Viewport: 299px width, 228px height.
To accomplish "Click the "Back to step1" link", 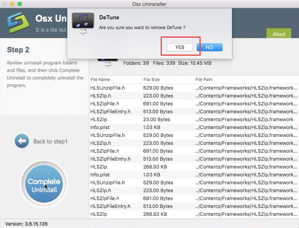I will click(50, 141).
